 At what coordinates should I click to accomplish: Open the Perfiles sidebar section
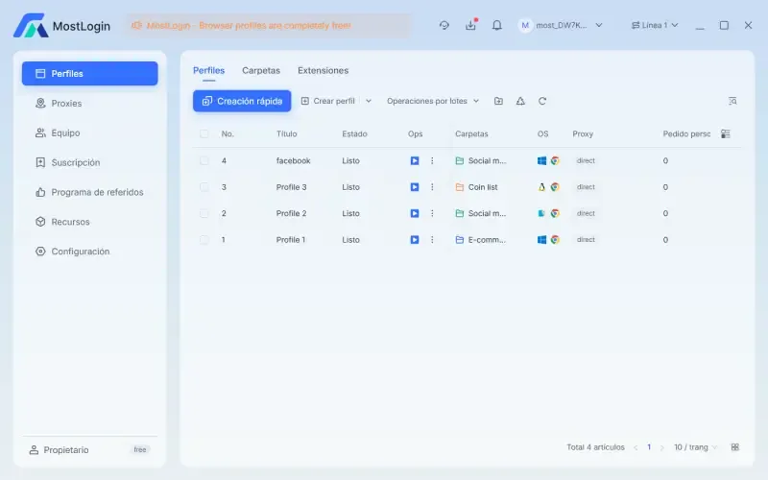coord(89,74)
